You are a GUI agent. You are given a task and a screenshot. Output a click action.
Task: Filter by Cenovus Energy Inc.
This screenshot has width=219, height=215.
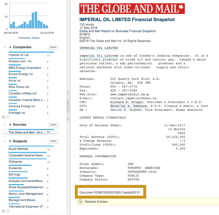22,106
